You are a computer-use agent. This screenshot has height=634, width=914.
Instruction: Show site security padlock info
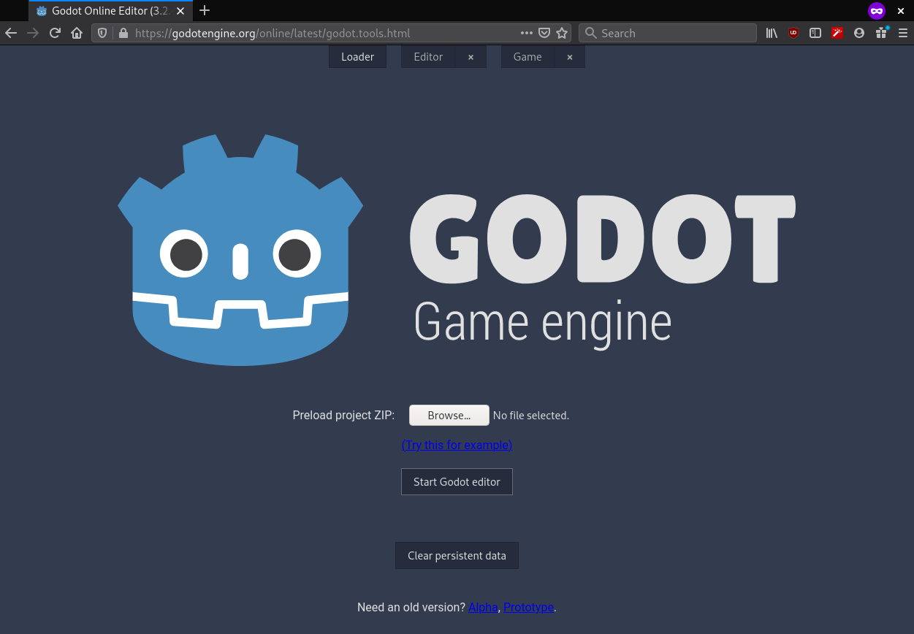coord(123,33)
